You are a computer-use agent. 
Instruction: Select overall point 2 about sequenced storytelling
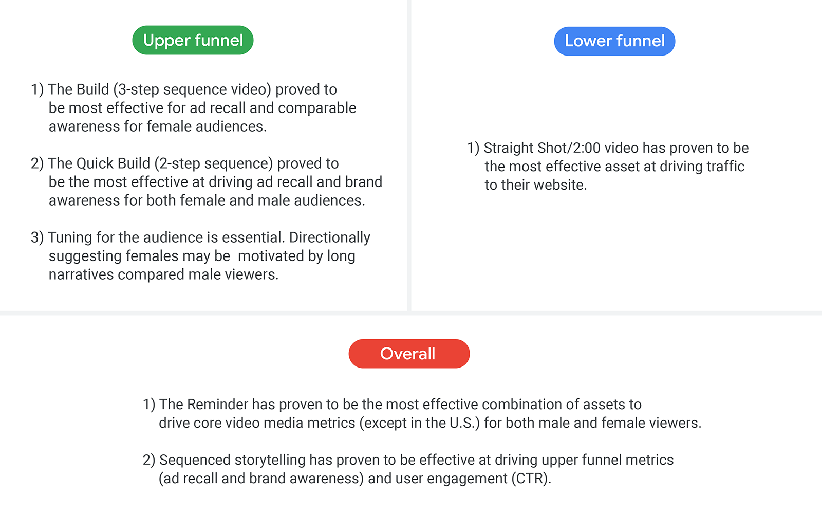[408, 469]
